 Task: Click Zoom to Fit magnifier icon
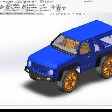tap(51, 14)
